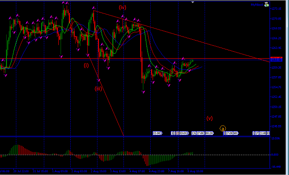Click the 21:00 event marker near right edge
This screenshot has width=289, height=175.
tap(263, 133)
